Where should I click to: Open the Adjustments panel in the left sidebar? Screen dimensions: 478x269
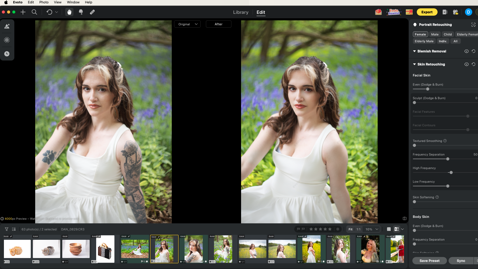7,26
